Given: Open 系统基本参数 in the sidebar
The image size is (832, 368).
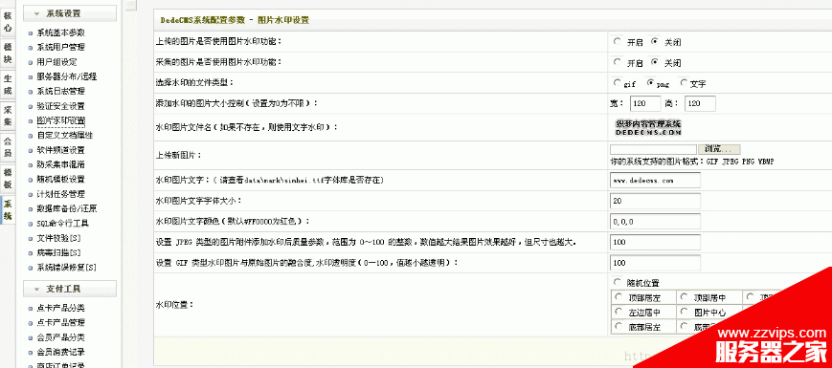Looking at the screenshot, I should [x=60, y=32].
